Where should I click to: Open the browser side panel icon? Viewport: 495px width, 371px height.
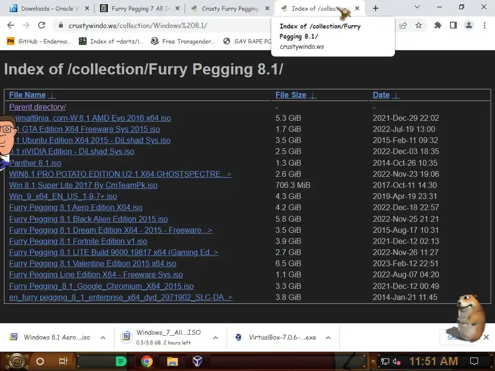pyautogui.click(x=453, y=25)
